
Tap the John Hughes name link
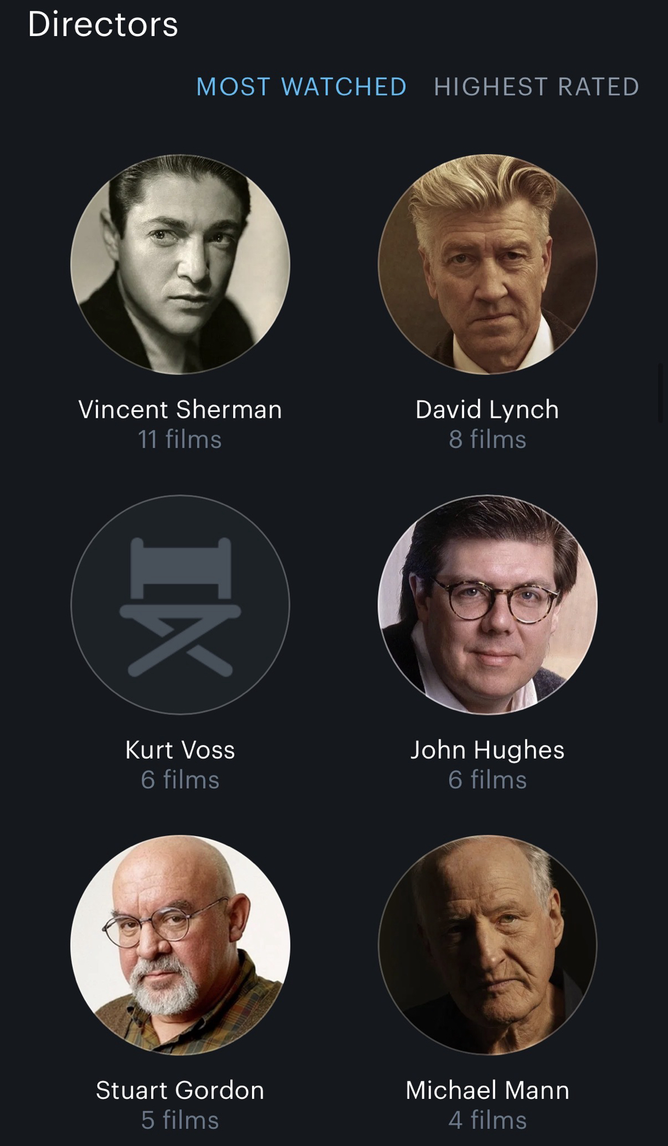488,750
